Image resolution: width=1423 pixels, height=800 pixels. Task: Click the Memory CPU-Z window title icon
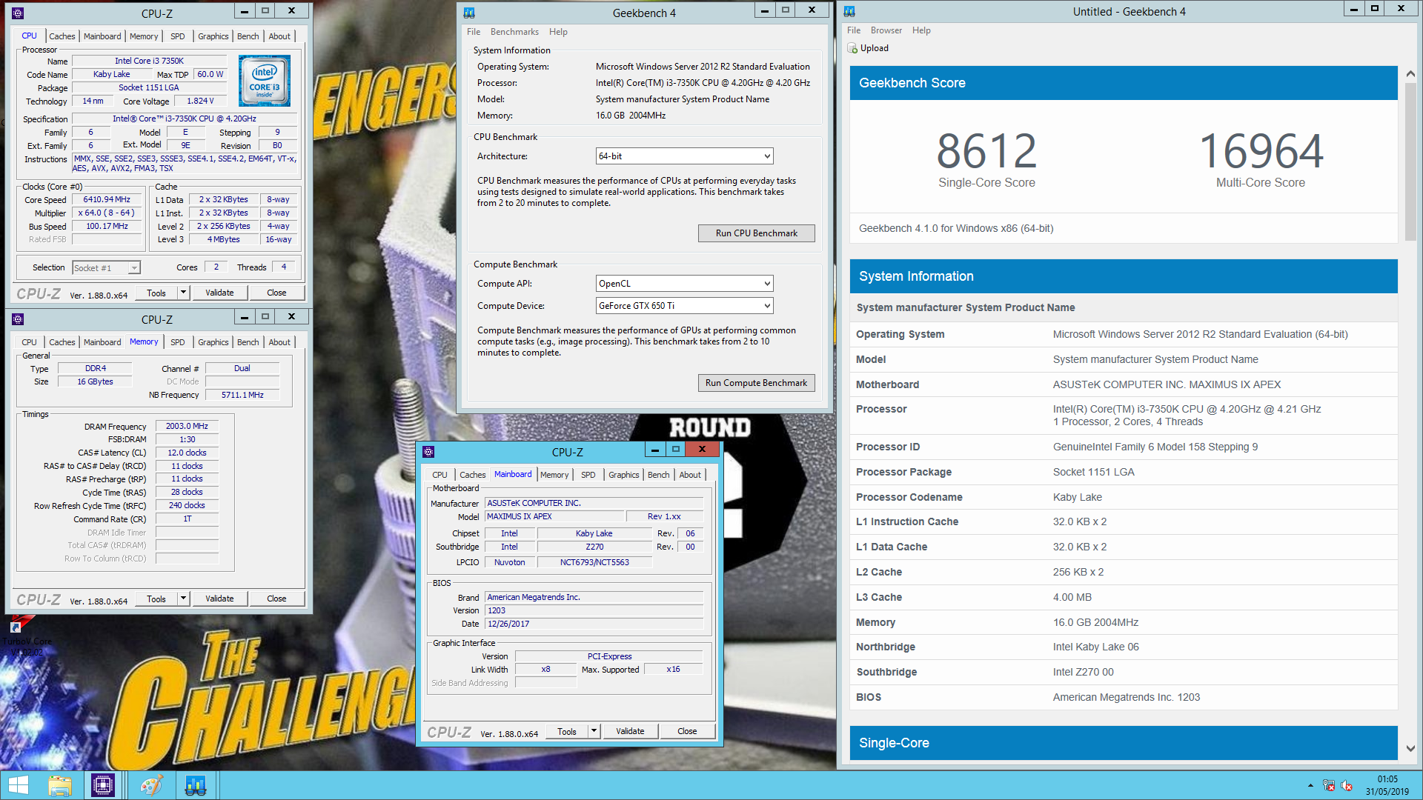click(x=18, y=319)
